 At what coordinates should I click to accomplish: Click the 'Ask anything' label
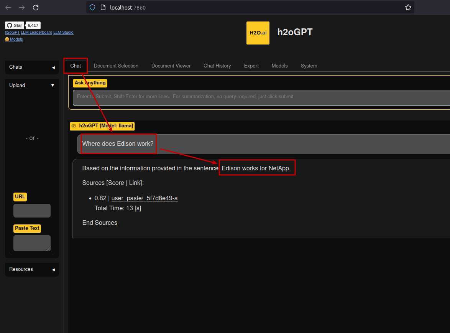(90, 83)
